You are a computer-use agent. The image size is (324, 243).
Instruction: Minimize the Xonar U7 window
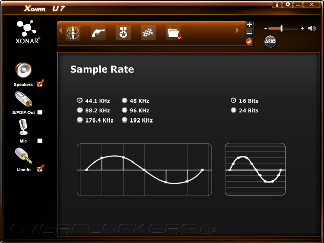pyautogui.click(x=298, y=5)
